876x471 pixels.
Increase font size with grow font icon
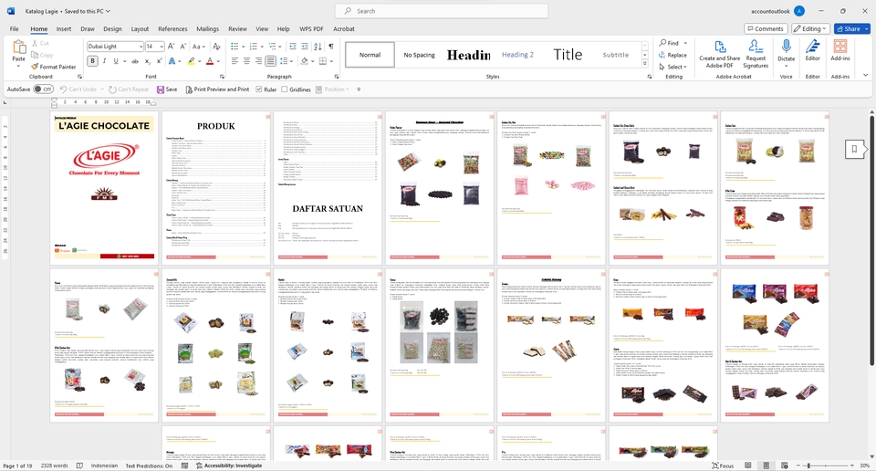coord(171,47)
